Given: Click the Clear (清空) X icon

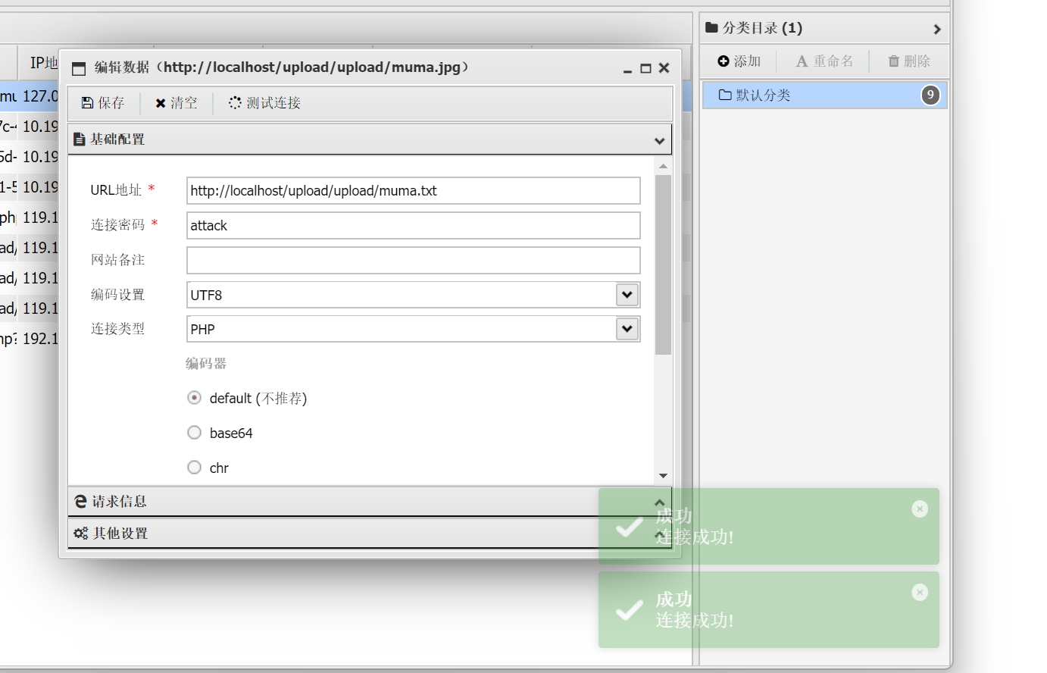Looking at the screenshot, I should click(161, 103).
